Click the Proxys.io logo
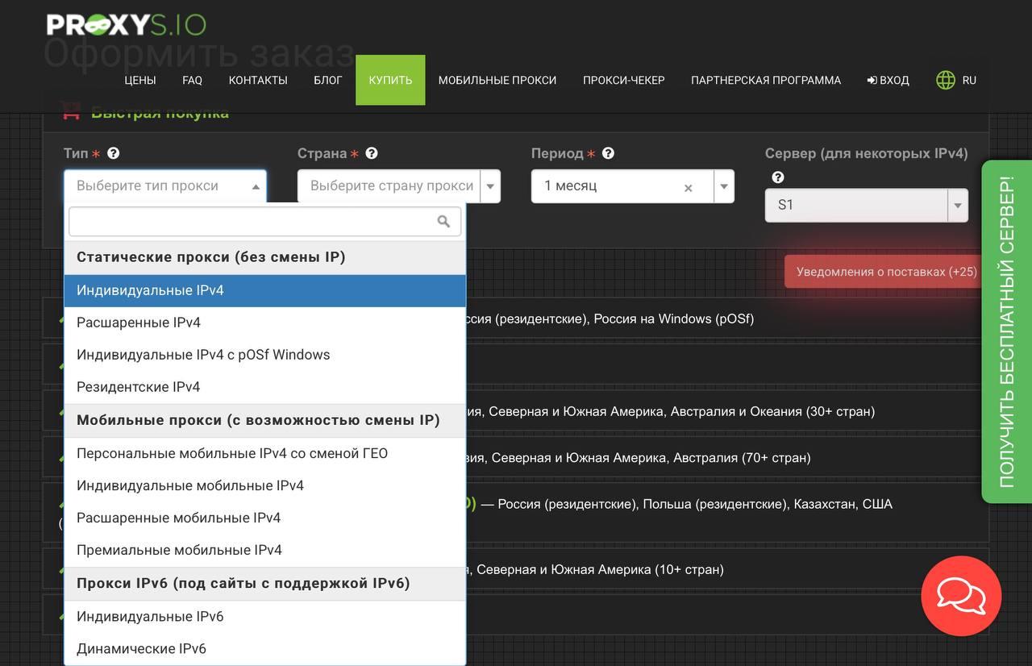This screenshot has height=666, width=1032. click(127, 24)
